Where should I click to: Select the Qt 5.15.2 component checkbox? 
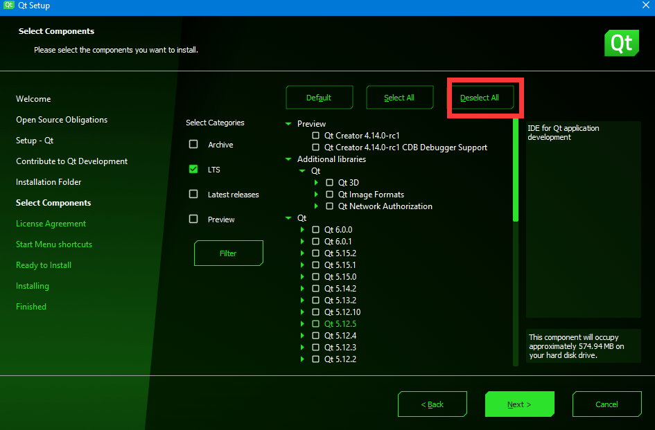coord(316,253)
